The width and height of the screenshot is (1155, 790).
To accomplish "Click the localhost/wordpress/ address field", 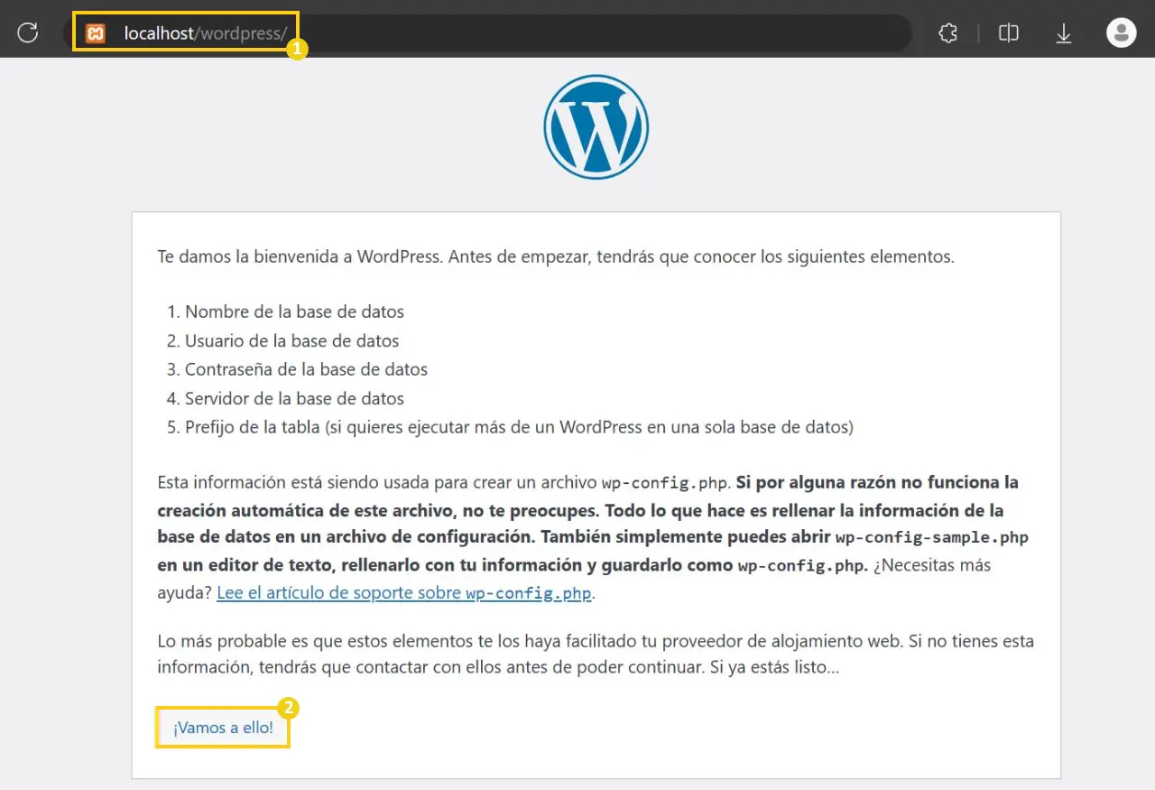I will pos(487,33).
